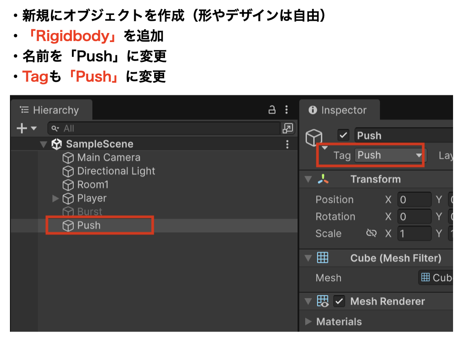Click the Push object's cube icon in Inspector
Viewport: 463px width, 347px height.
pyautogui.click(x=314, y=137)
